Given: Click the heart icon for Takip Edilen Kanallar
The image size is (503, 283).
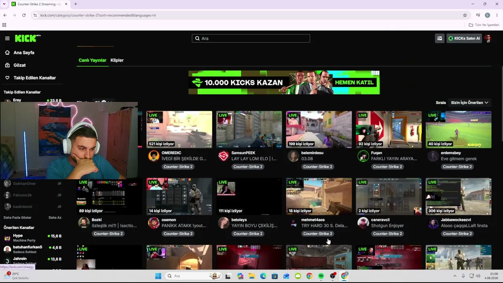Looking at the screenshot, I should pos(7,78).
